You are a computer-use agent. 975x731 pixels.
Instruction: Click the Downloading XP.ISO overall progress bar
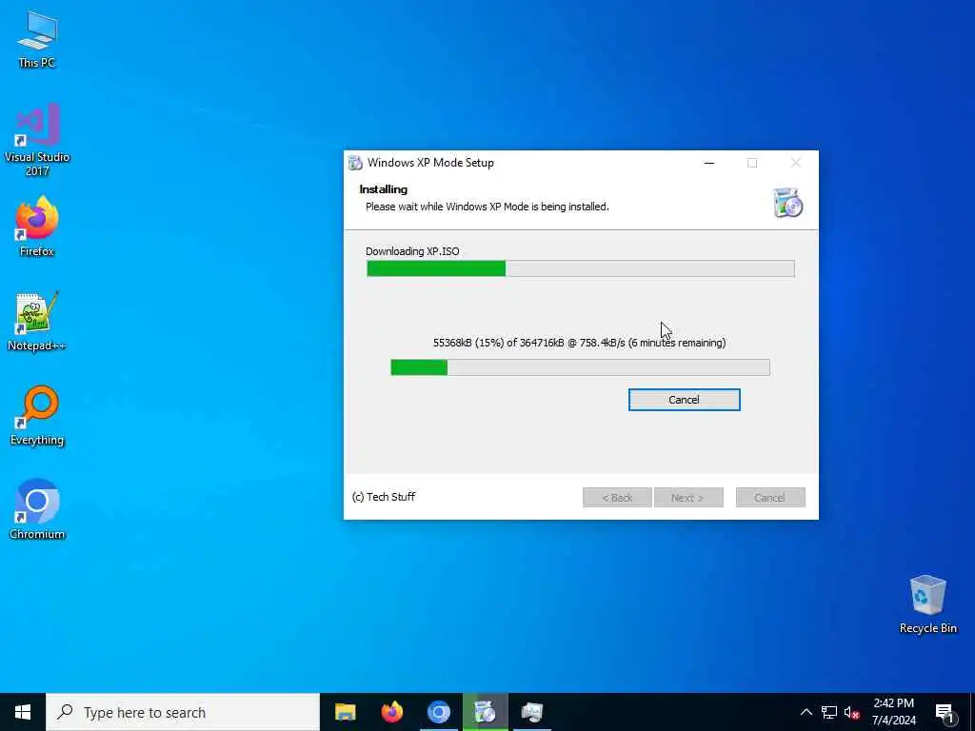581,268
